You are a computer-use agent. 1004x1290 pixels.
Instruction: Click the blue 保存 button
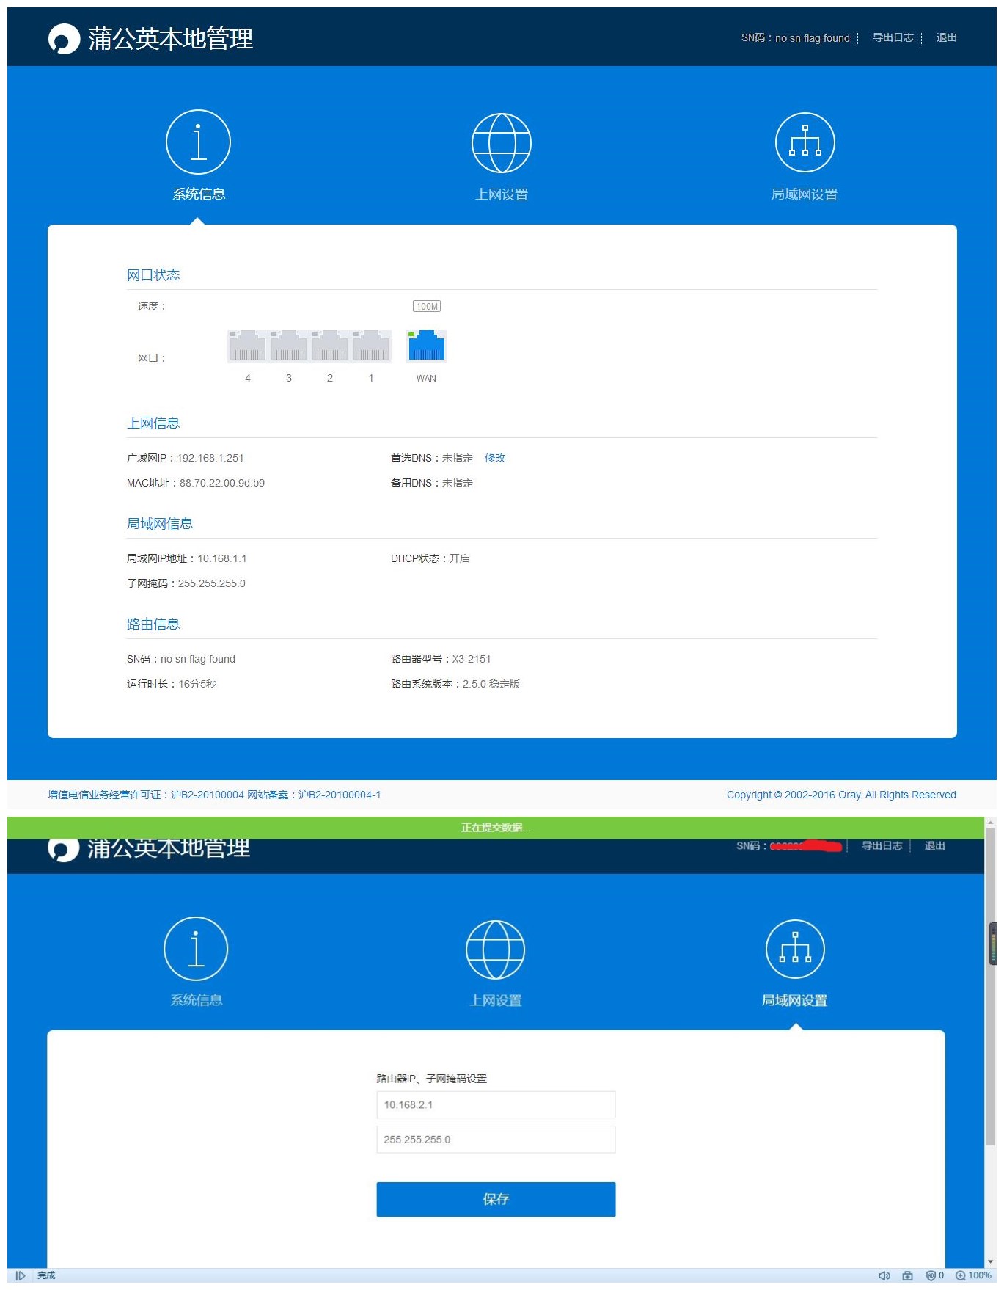[496, 1199]
